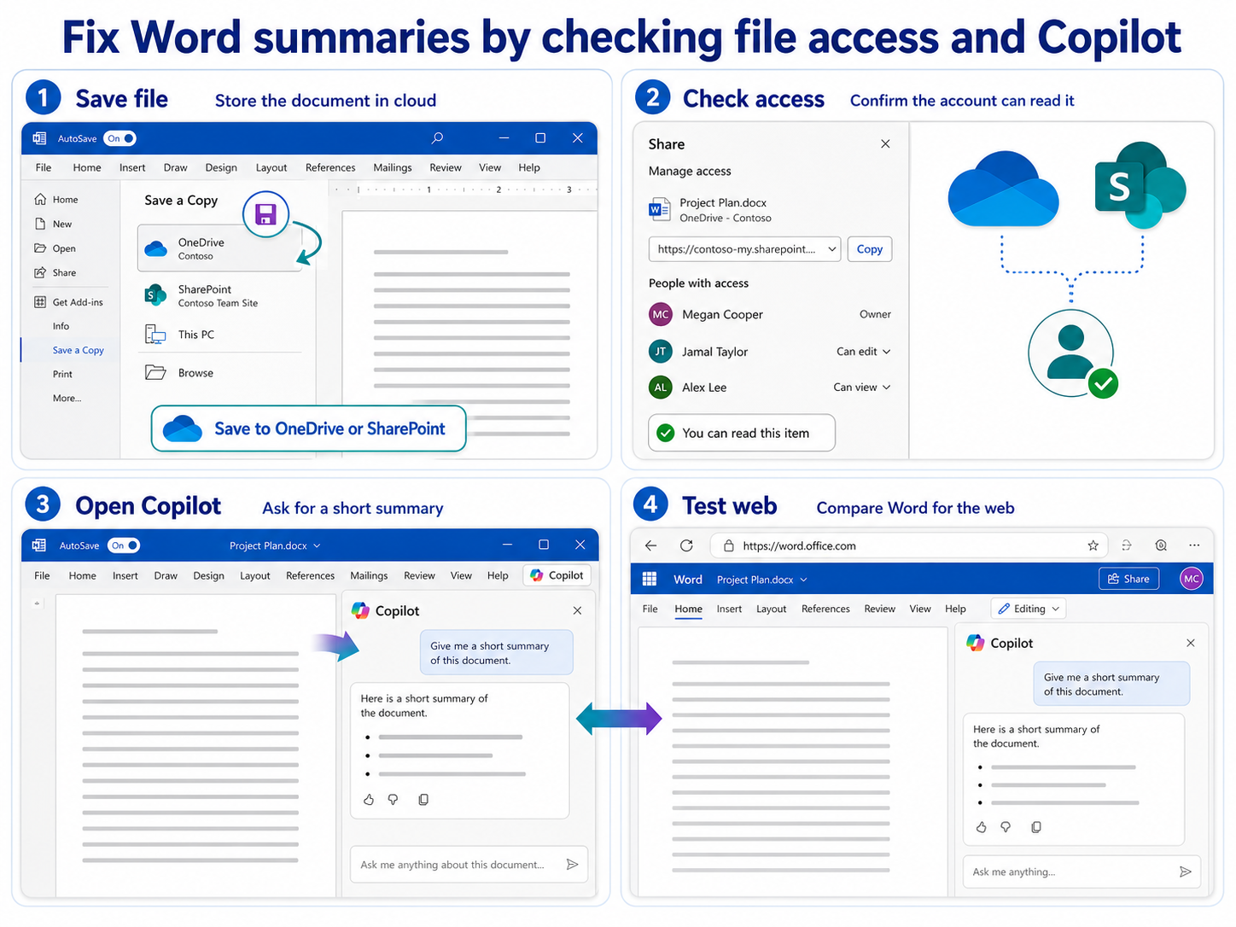The width and height of the screenshot is (1236, 927).
Task: Toggle AutoSave in the Open Copilot window
Action: pos(123,545)
